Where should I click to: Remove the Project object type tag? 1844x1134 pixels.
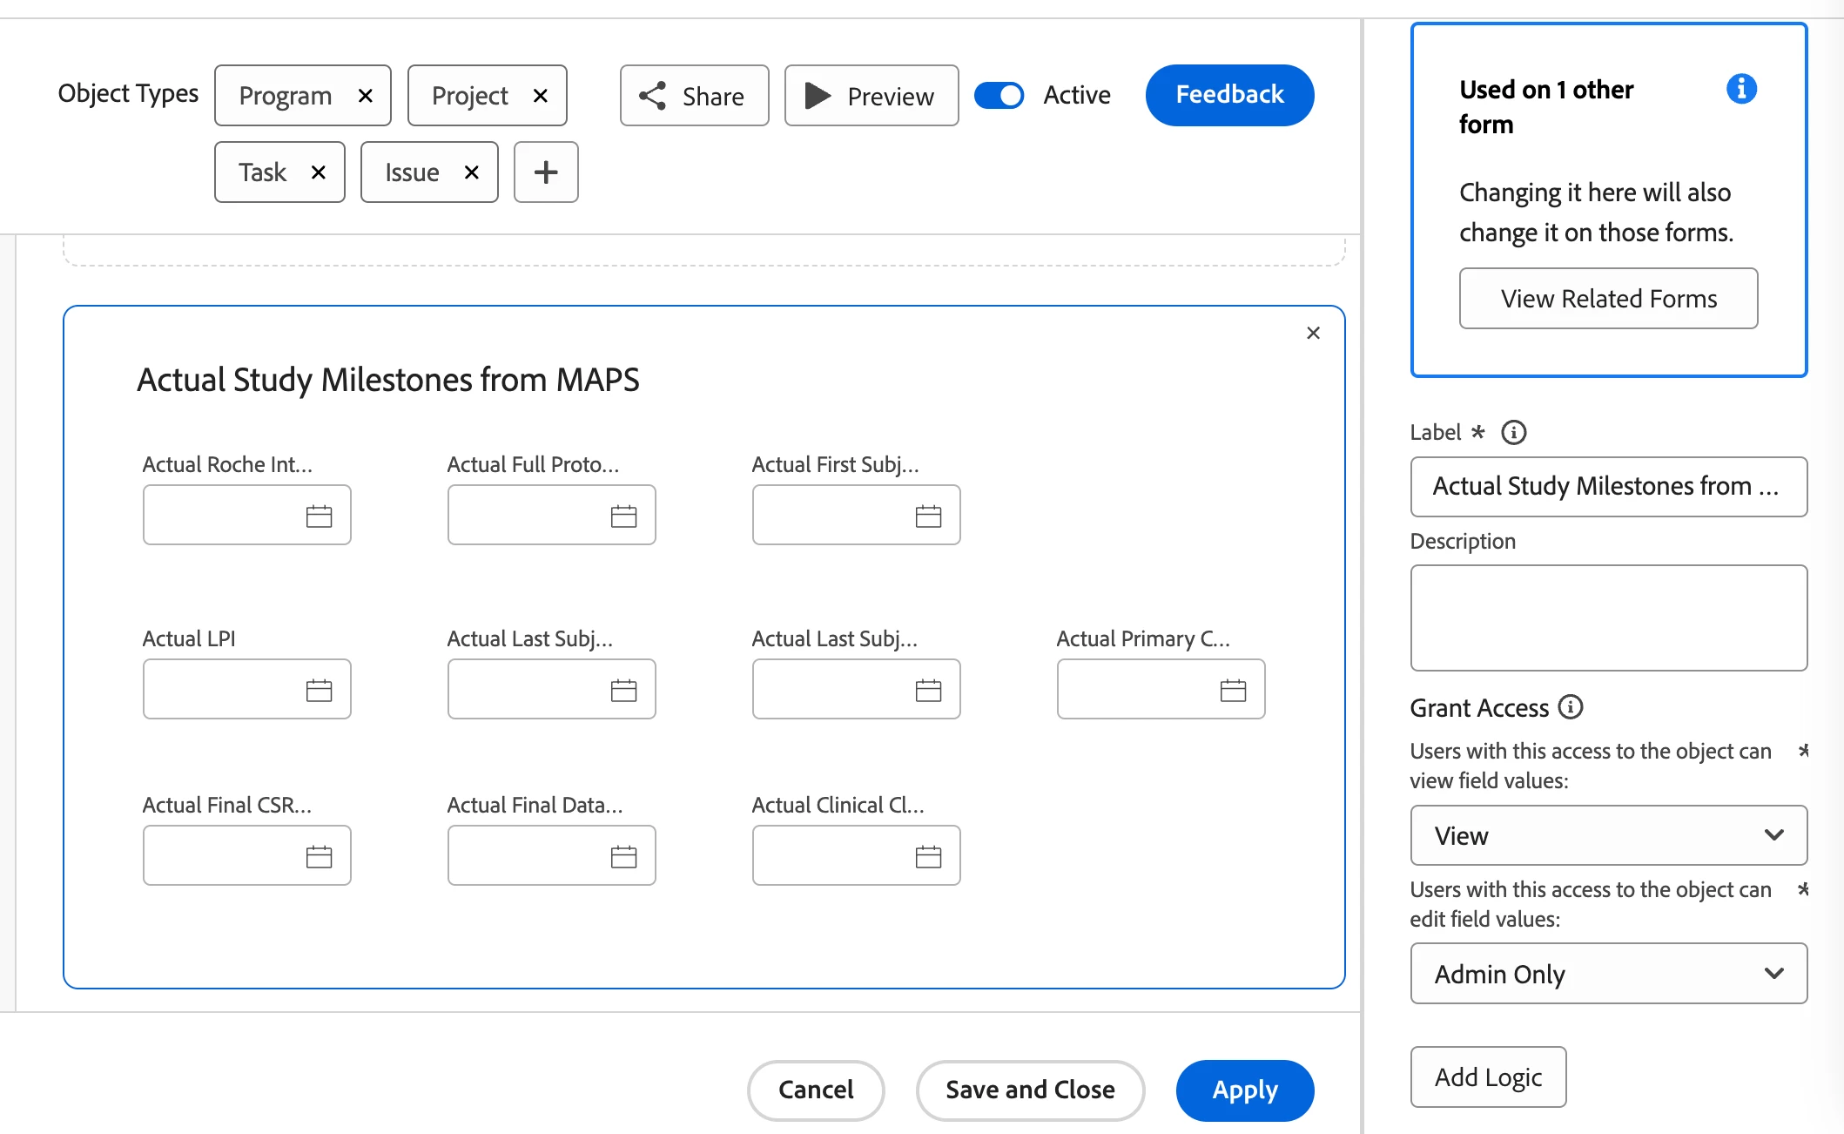coord(541,96)
